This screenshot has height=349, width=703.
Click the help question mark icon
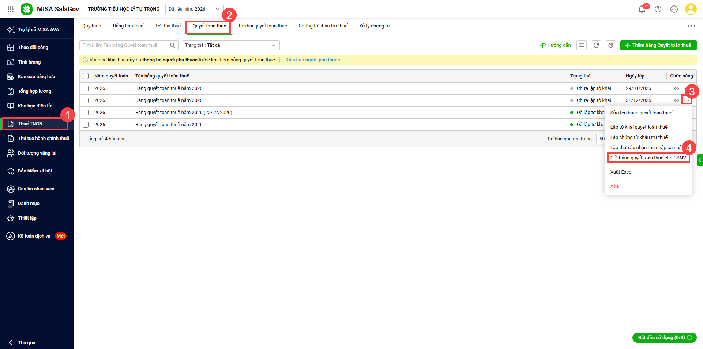[658, 9]
